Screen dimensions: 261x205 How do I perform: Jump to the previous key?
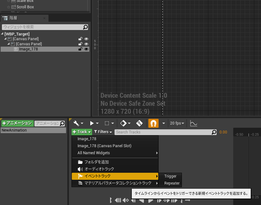[126, 200]
